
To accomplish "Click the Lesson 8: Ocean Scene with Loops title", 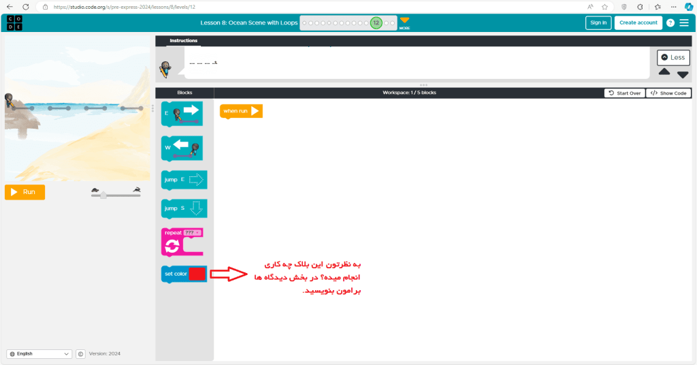I will [x=249, y=22].
